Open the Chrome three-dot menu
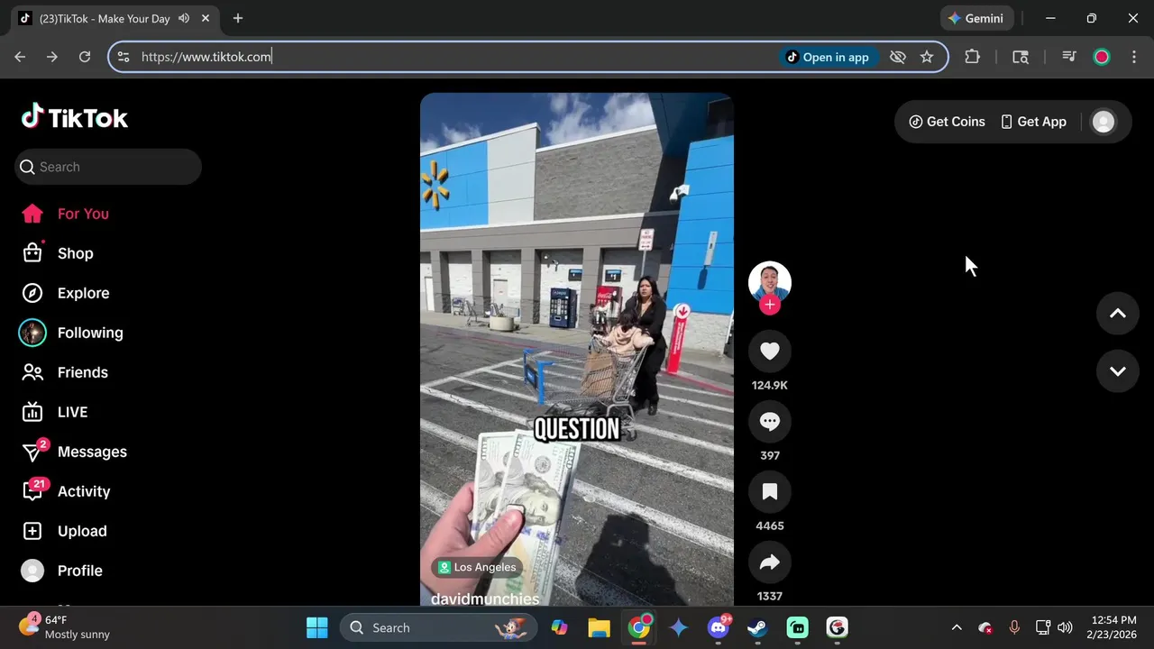The height and width of the screenshot is (649, 1154). coord(1134,57)
